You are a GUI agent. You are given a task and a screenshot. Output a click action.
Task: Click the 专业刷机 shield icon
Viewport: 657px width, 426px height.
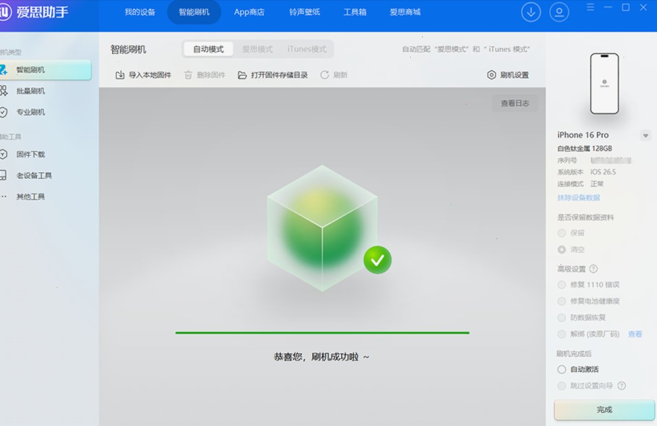point(3,112)
